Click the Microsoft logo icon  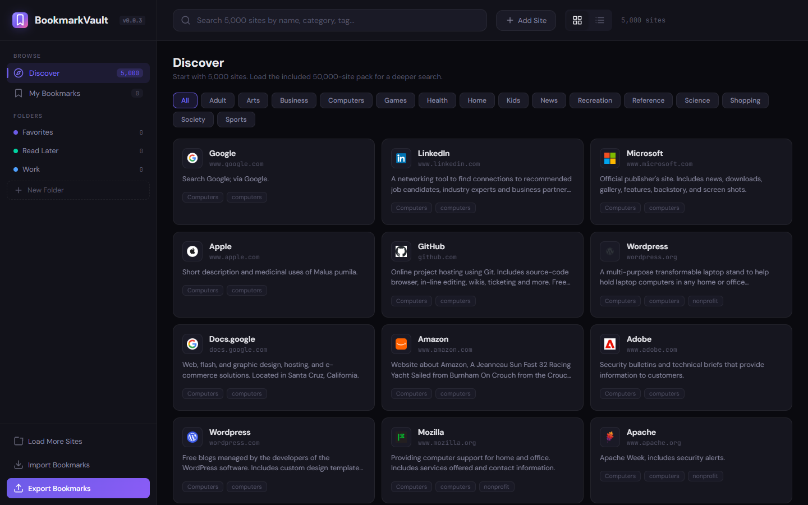point(610,158)
